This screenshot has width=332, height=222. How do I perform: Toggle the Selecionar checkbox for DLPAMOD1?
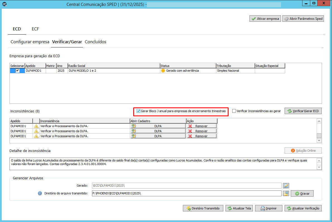pyautogui.click(x=17, y=71)
